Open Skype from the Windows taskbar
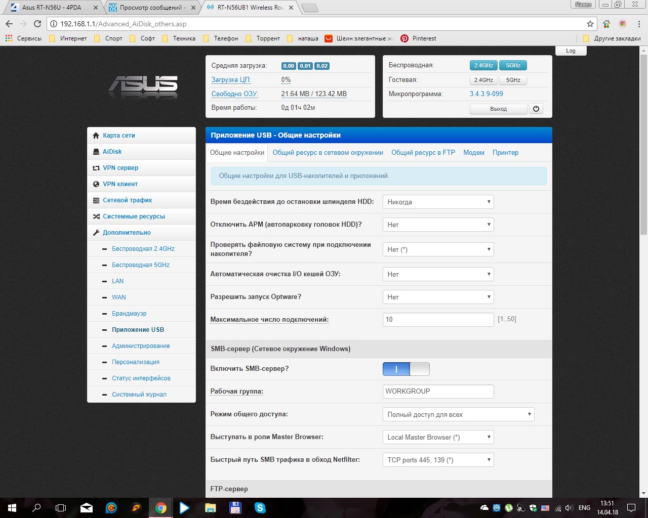This screenshot has width=648, height=518. 260,508
